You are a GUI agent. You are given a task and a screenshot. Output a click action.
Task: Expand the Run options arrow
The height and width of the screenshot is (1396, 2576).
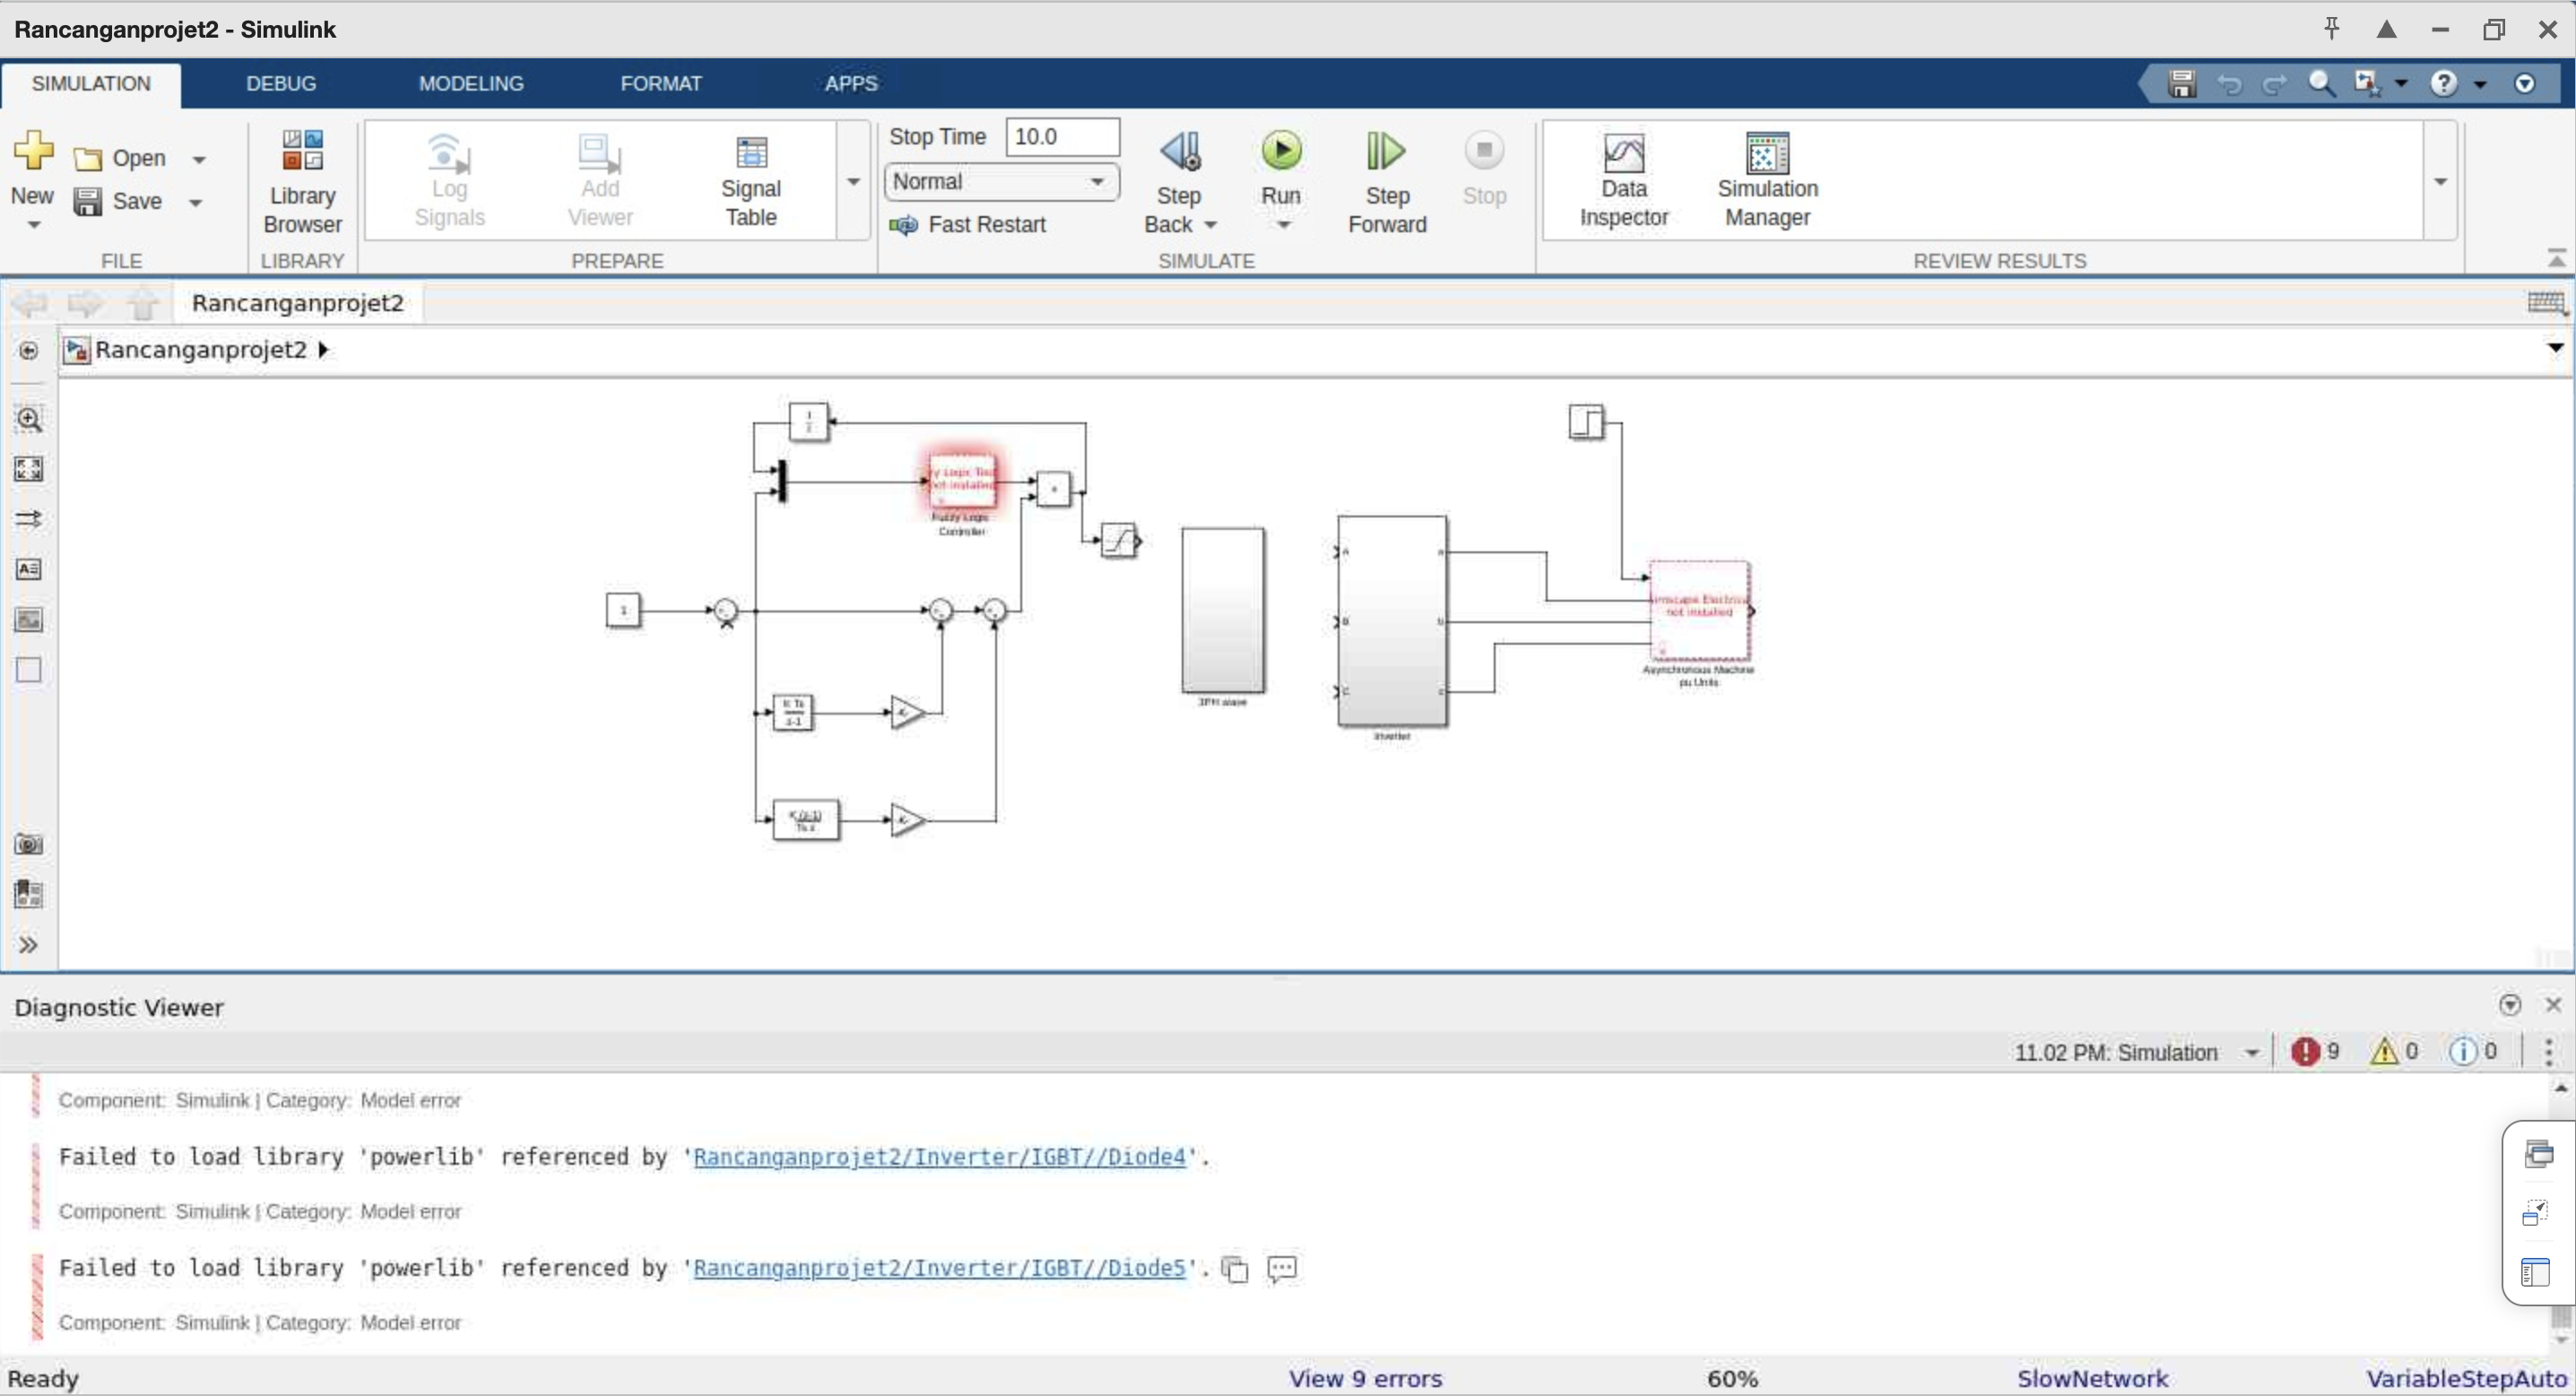(1283, 226)
